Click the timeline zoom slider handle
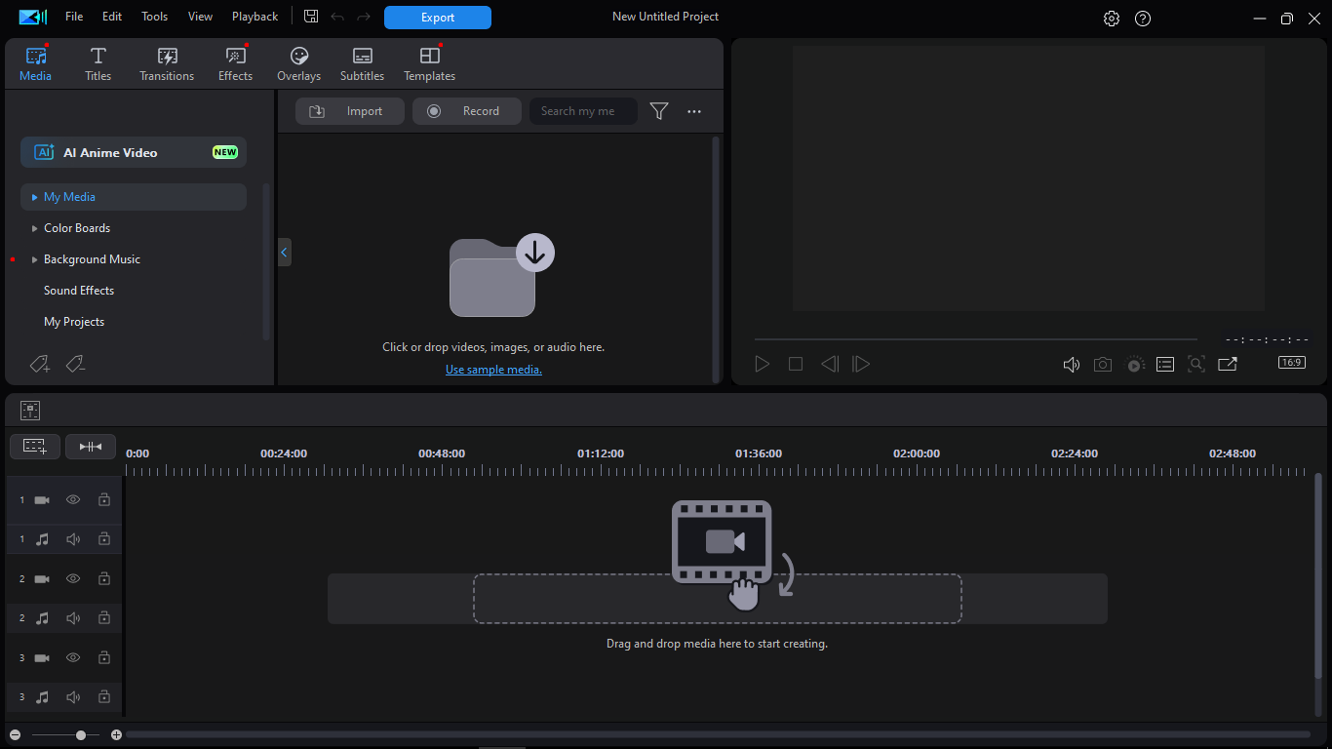Image resolution: width=1332 pixels, height=749 pixels. [81, 735]
